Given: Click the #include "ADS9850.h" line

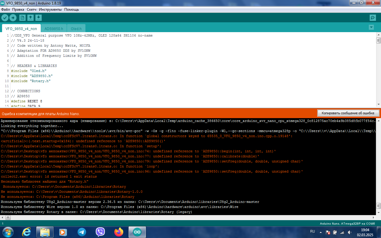Looking at the screenshot, I should click(x=32, y=76).
